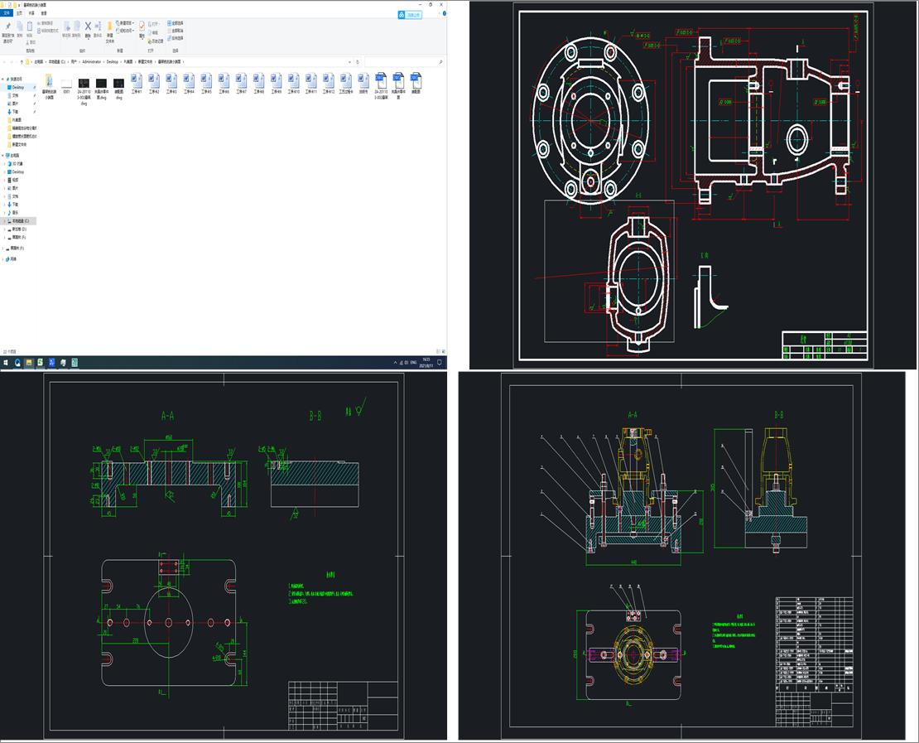
Task: Collapse the Quick access tree section
Action: [x=3, y=80]
